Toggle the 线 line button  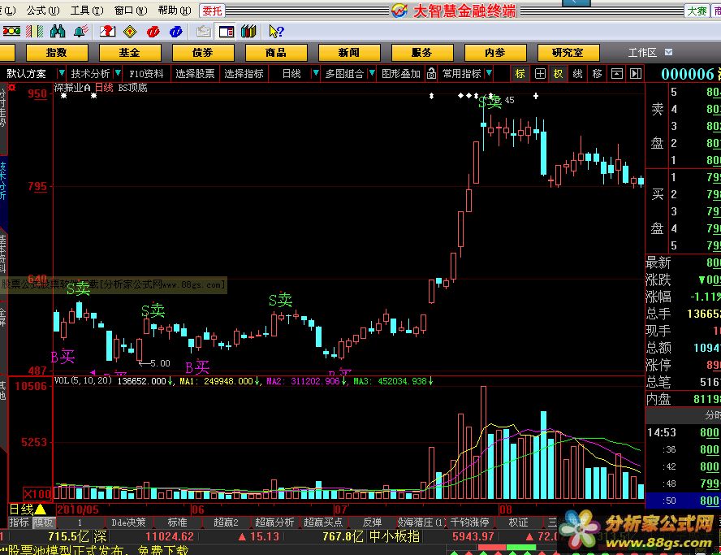click(x=577, y=74)
